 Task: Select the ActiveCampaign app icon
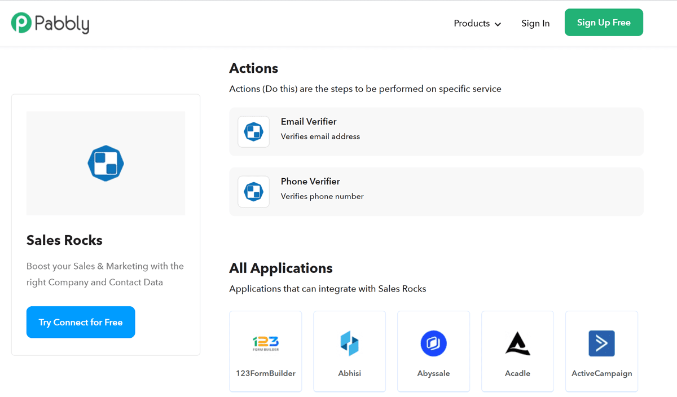[601, 343]
